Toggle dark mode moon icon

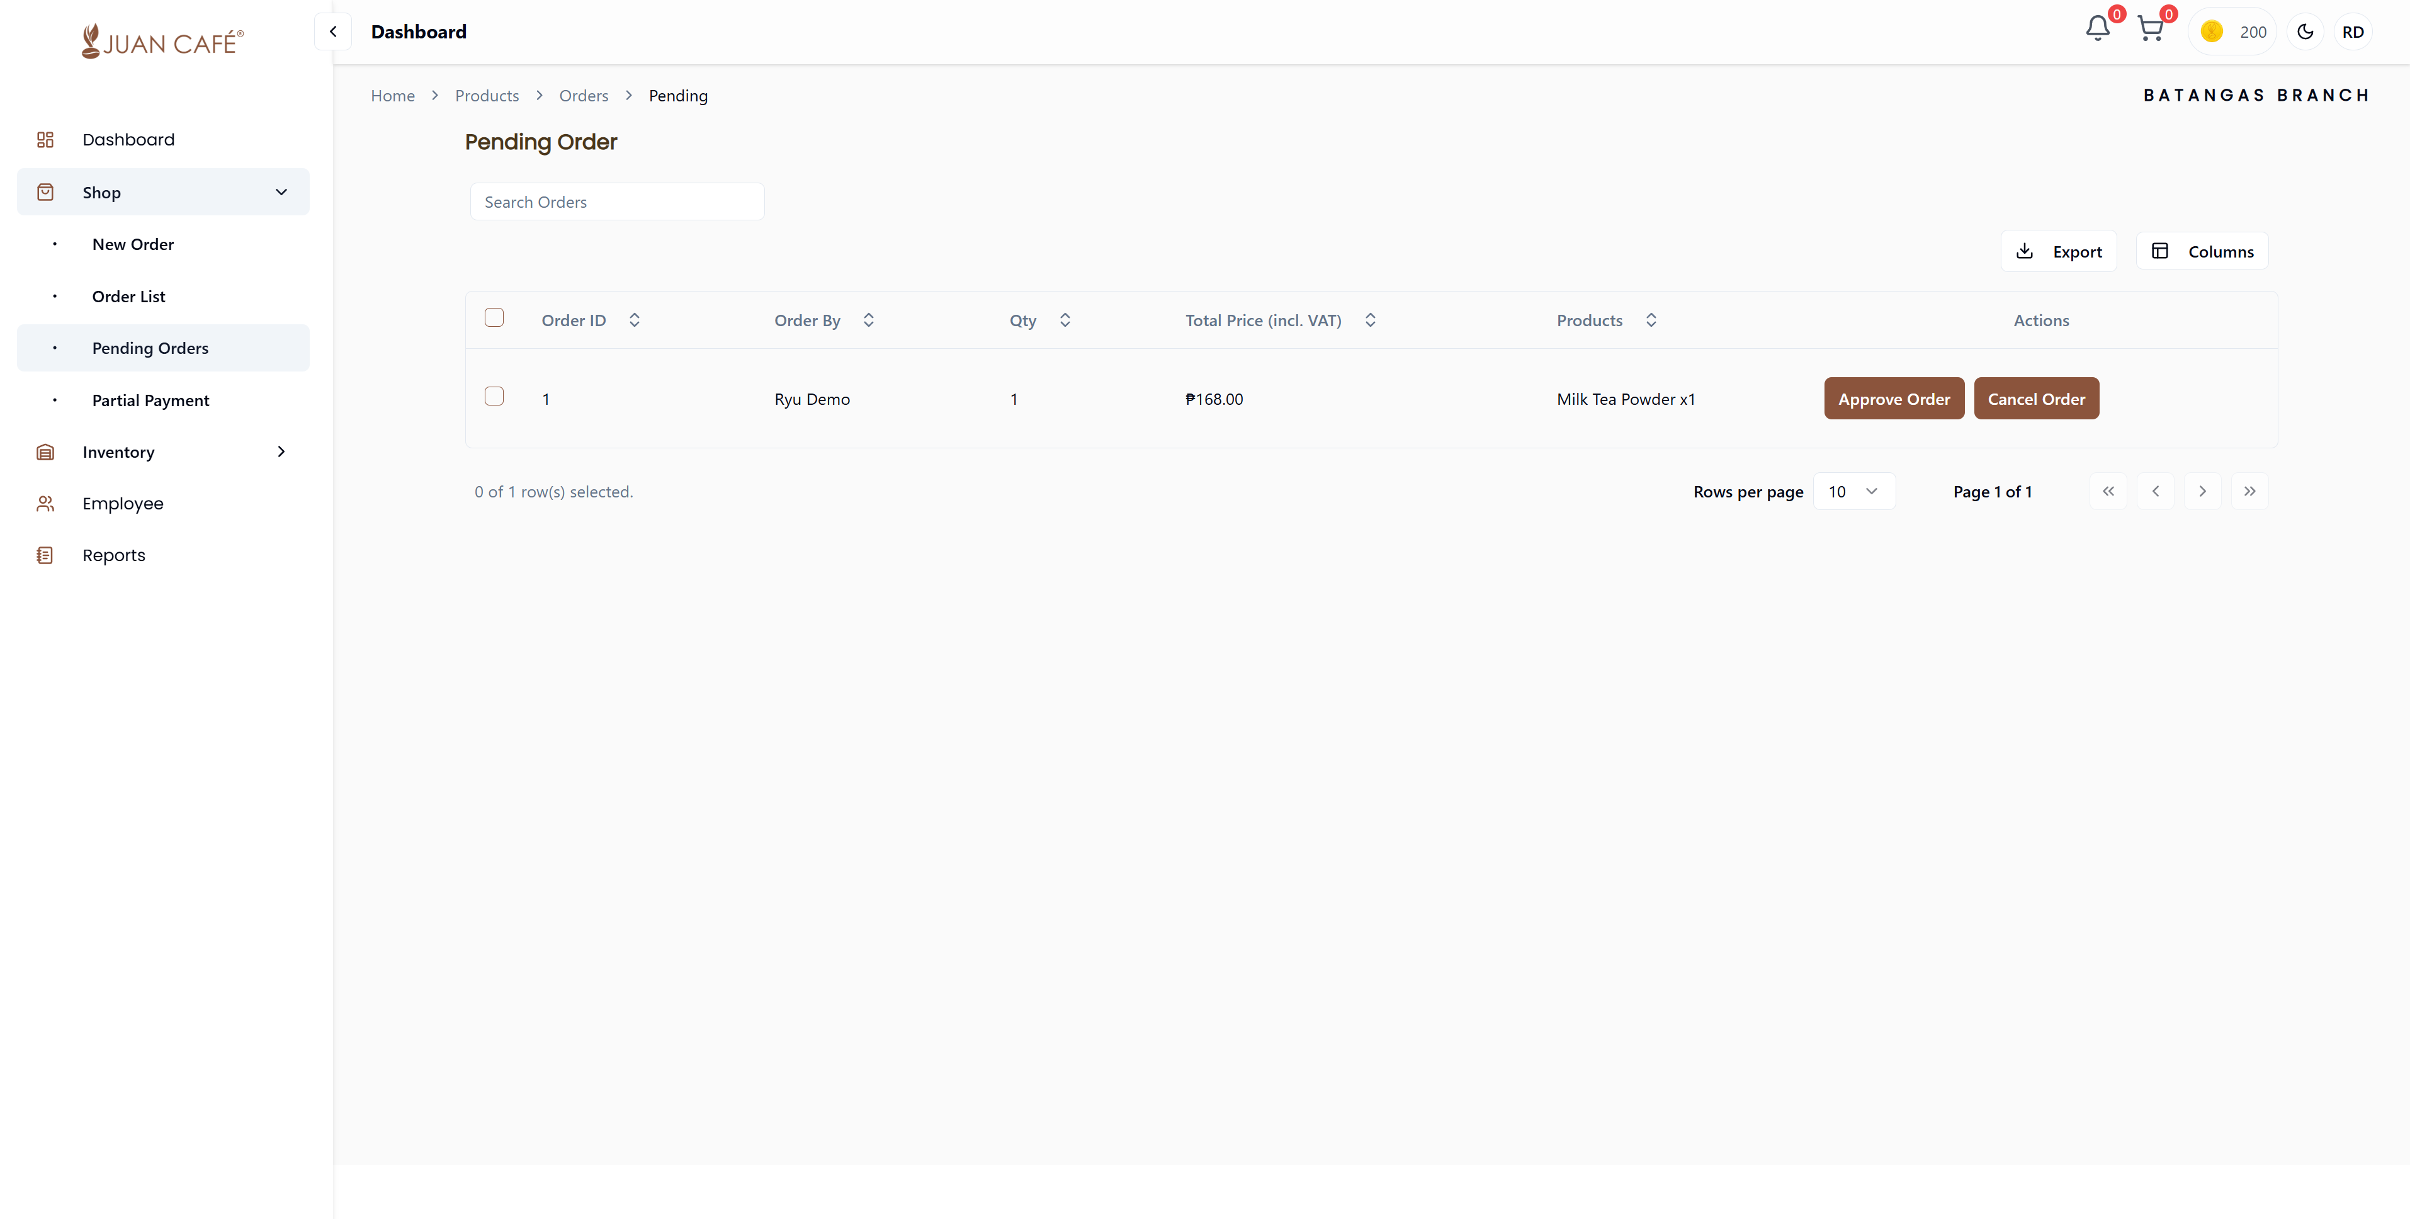[2305, 32]
